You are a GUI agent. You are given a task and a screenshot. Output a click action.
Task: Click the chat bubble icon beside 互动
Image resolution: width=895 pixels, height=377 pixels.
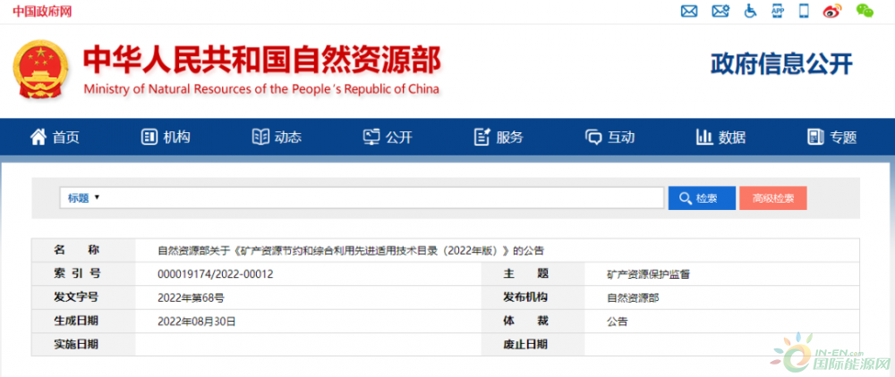[x=593, y=138]
